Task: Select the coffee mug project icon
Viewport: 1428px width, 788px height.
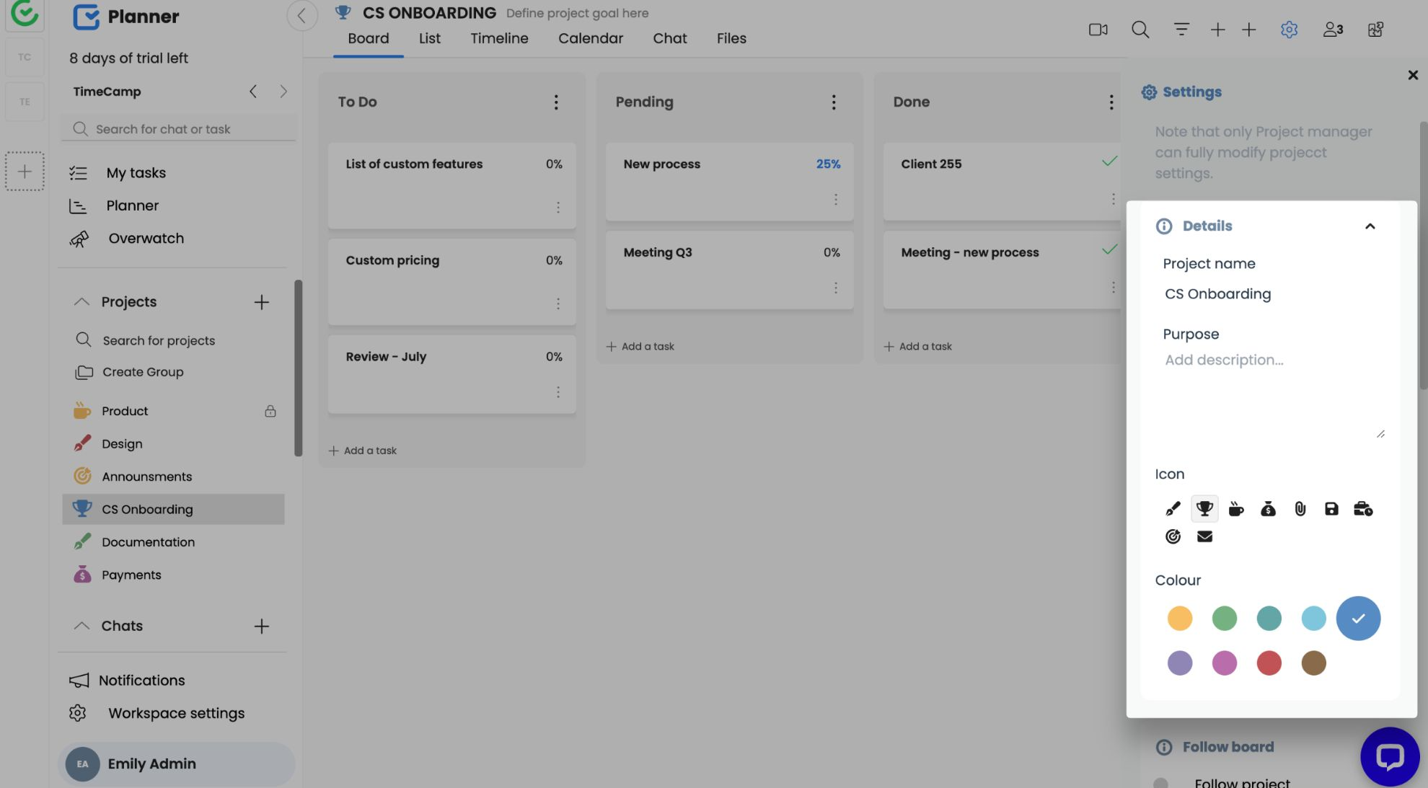Action: (1236, 509)
